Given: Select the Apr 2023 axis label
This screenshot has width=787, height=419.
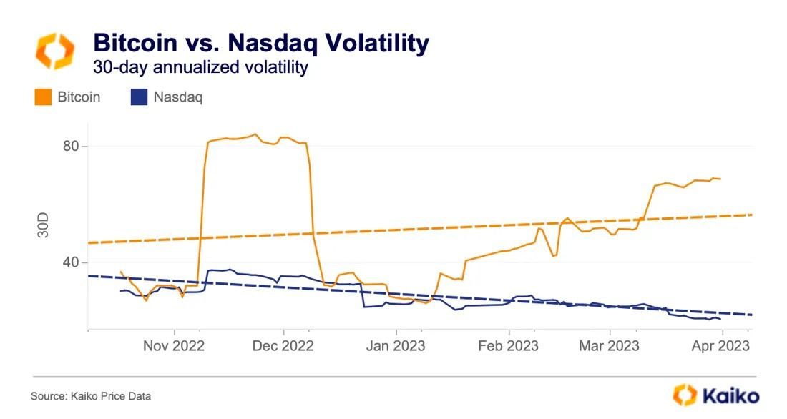Looking at the screenshot, I should pyautogui.click(x=720, y=346).
